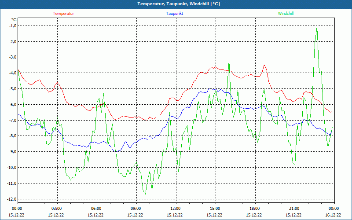
Task: Click the -7,0 y-axis value
Action: click(x=12, y=120)
